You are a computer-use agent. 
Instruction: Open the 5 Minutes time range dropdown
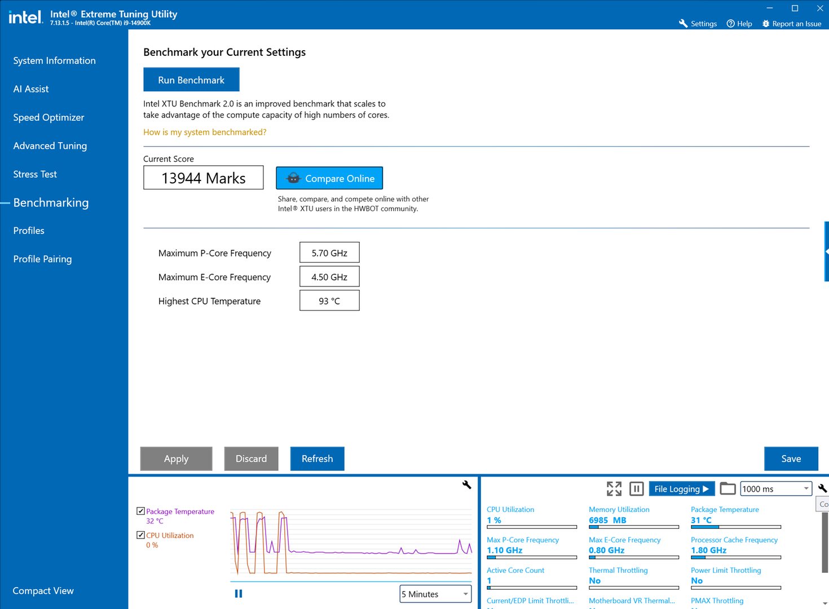(435, 594)
